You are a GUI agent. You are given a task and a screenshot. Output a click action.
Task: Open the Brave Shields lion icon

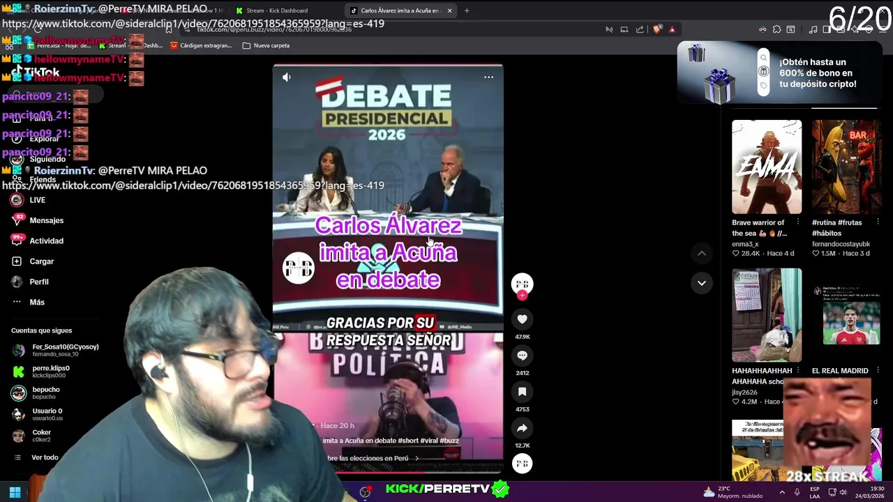[657, 29]
